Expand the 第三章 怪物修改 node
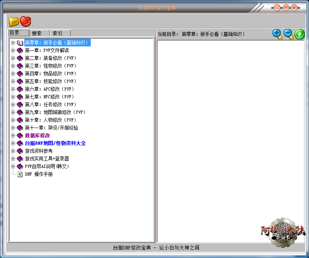Image resolution: width=309 pixels, height=258 pixels. 13,66
